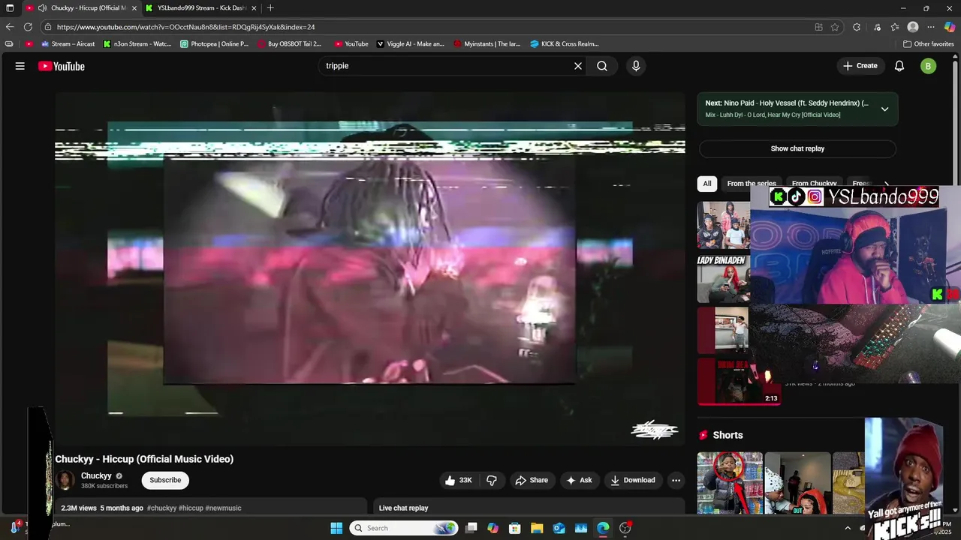Click the browser address bar URL
This screenshot has width=961, height=540.
point(185,27)
